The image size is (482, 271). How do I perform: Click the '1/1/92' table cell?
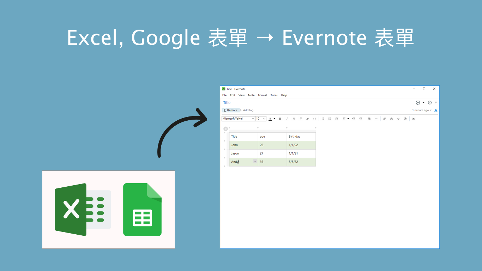pos(301,145)
